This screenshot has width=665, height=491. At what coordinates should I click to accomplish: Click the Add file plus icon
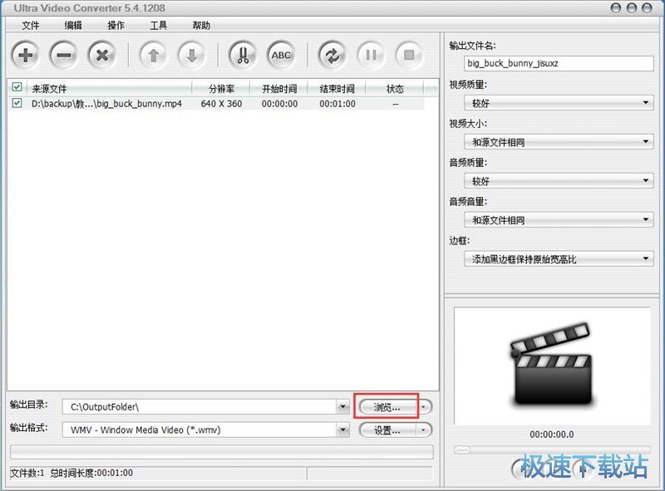coord(26,55)
